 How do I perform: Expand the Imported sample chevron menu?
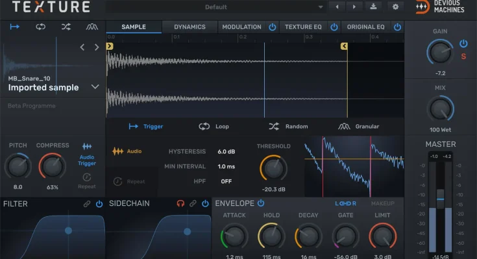pyautogui.click(x=95, y=87)
